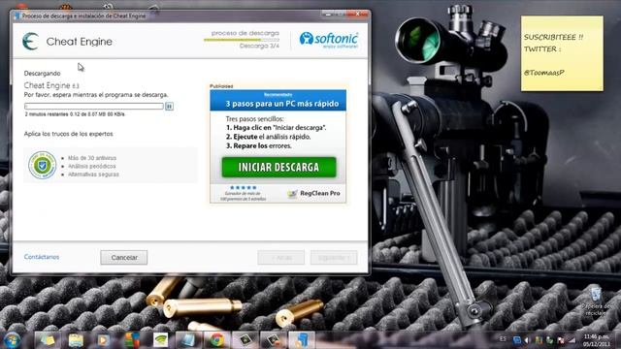The width and height of the screenshot is (621, 349).
Task: Click the 'Descargando' heading
Action: [43, 74]
